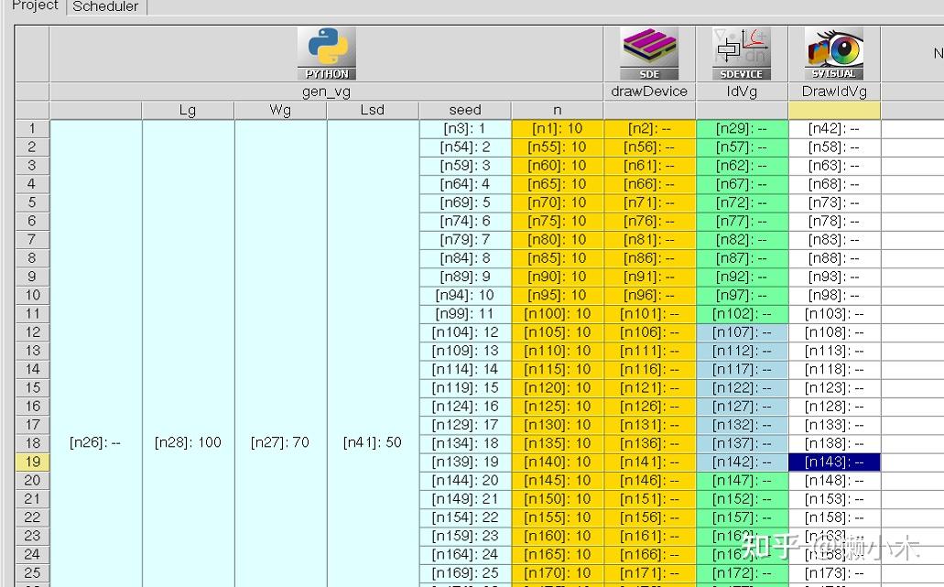This screenshot has width=944, height=587.
Task: Click IdVg node [n142]
Action: tap(742, 462)
